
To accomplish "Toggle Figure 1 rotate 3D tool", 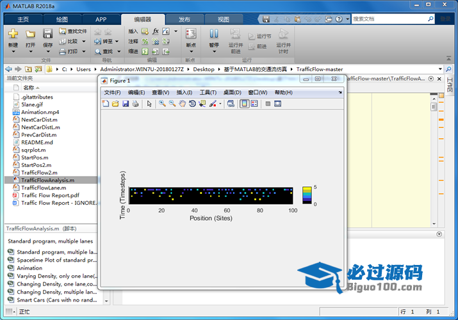I will 192,104.
